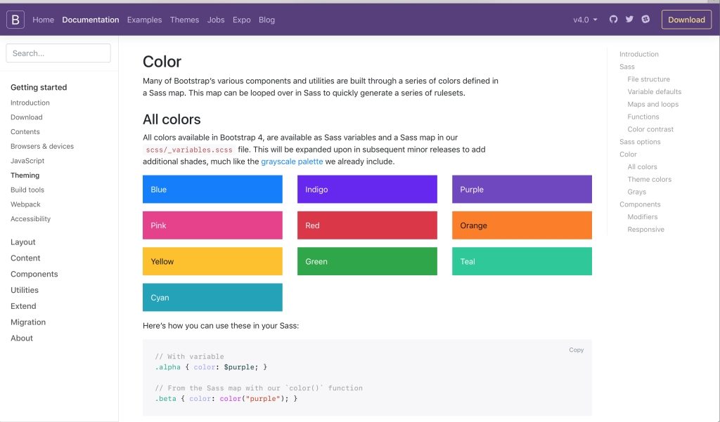The image size is (720, 422).
Task: Open Expo in top navigation
Action: [242, 20]
